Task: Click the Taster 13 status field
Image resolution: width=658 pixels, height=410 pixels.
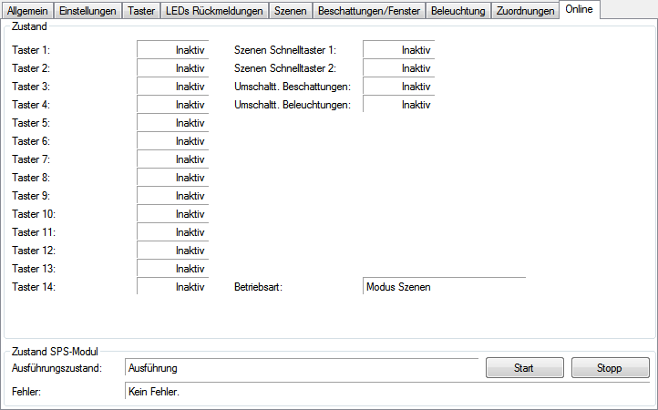Action: tap(173, 268)
